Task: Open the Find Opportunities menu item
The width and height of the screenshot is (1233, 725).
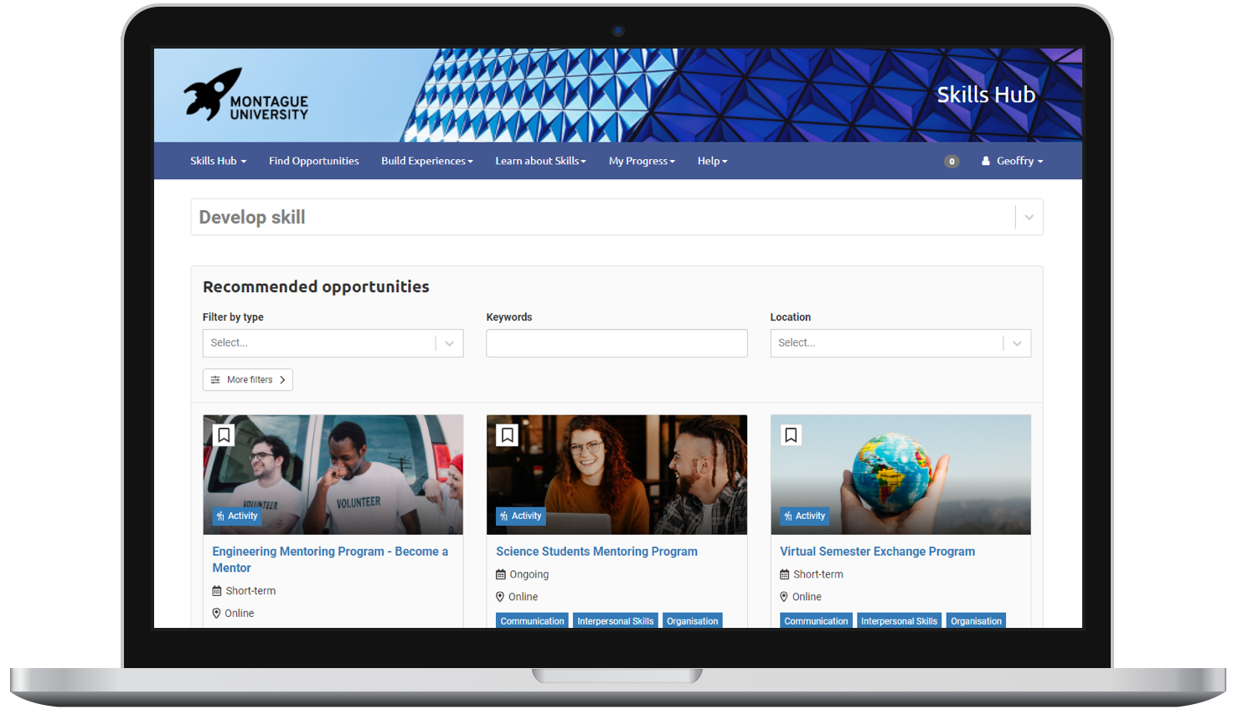Action: tap(313, 161)
